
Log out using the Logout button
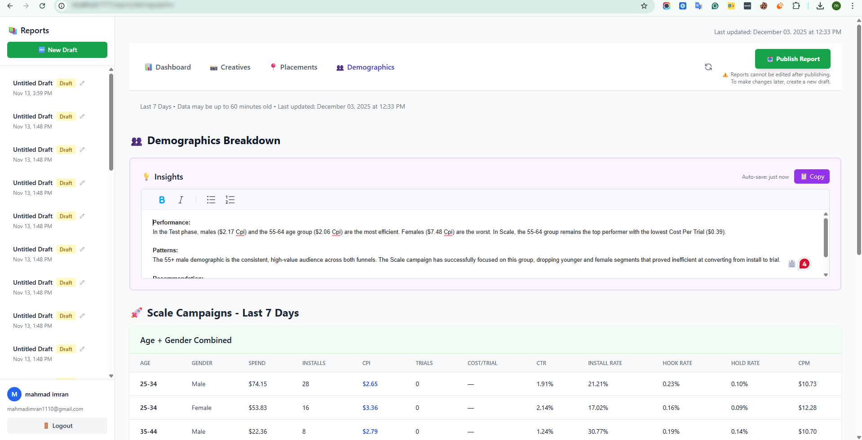click(57, 426)
